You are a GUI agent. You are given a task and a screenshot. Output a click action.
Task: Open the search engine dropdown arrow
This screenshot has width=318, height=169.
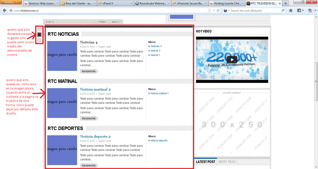(229, 10)
